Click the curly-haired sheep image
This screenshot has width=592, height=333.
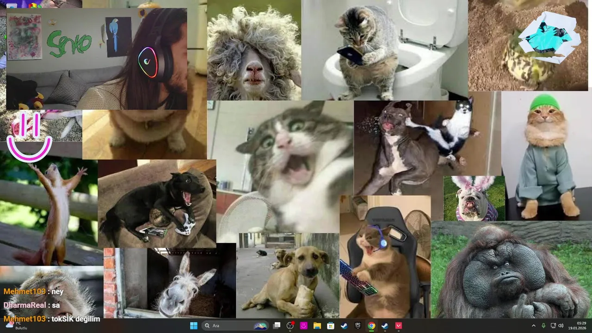(x=254, y=50)
